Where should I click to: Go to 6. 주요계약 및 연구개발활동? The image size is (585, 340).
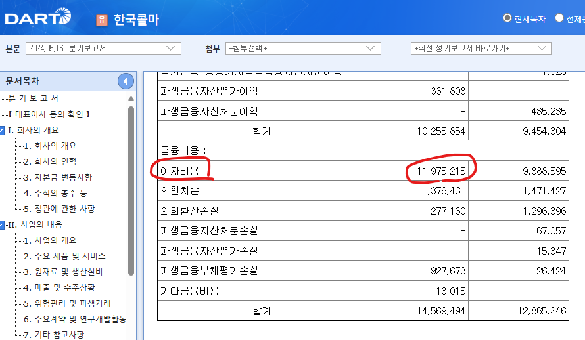point(75,319)
